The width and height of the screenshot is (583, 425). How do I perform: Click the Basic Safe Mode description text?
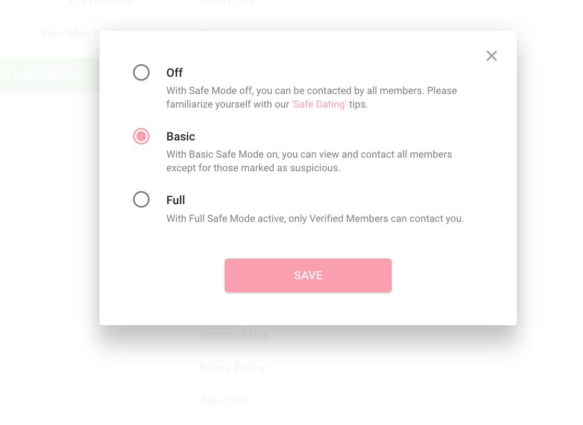tap(309, 161)
